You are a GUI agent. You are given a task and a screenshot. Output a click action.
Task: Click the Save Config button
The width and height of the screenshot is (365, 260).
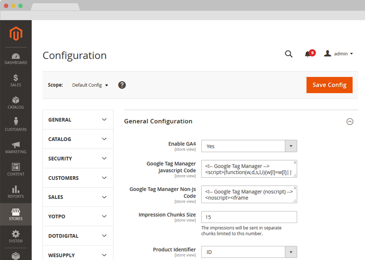329,85
